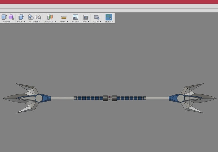
Task: Expand the ASSEMBLE dropdown label
Action: tap(34, 22)
